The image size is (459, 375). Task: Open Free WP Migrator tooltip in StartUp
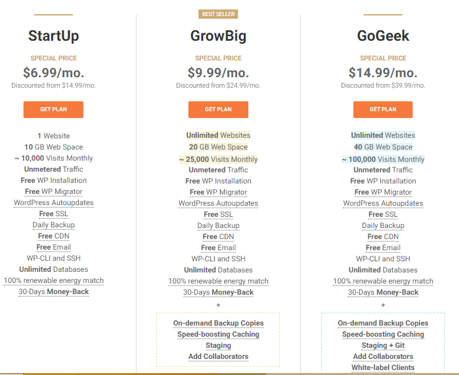(54, 192)
